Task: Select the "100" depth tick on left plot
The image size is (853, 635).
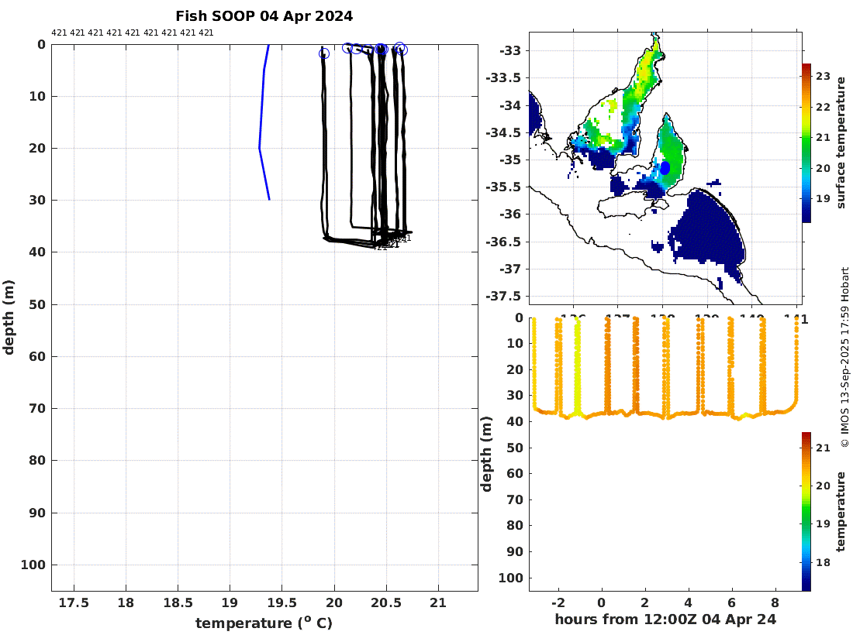Action: [33, 565]
